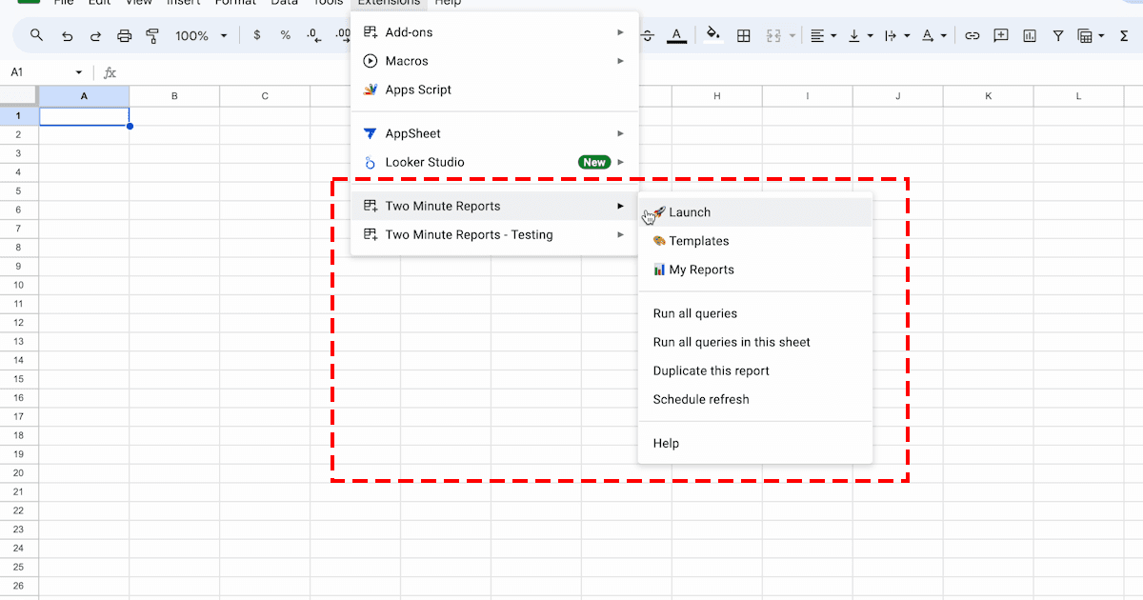Choose the plain 'Run all queries' entry

(755, 313)
